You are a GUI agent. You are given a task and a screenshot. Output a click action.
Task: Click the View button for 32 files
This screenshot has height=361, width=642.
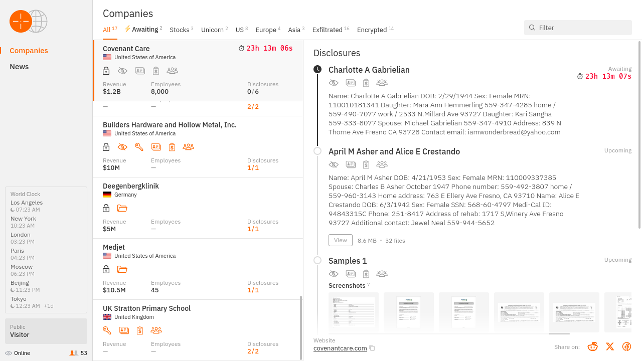pyautogui.click(x=341, y=240)
